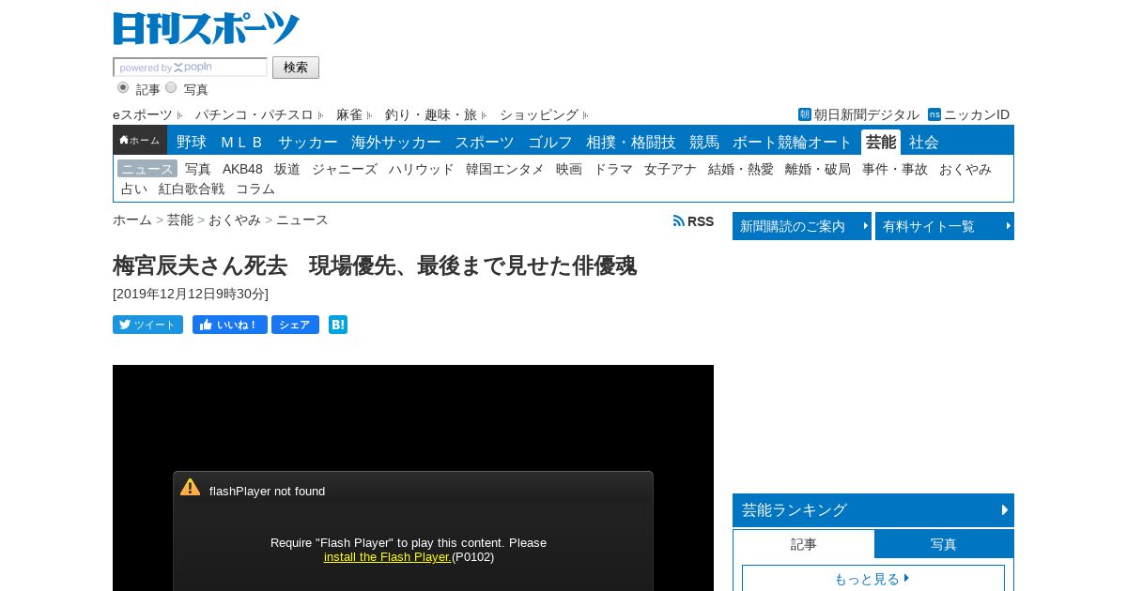The width and height of the screenshot is (1127, 591).
Task: Open the スポーツ nav tab
Action: (x=485, y=142)
